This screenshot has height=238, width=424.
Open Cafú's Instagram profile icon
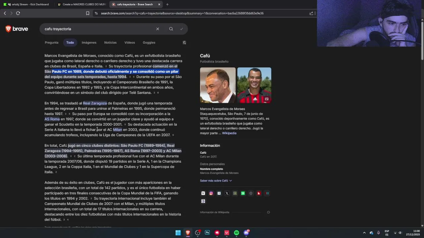211,193
